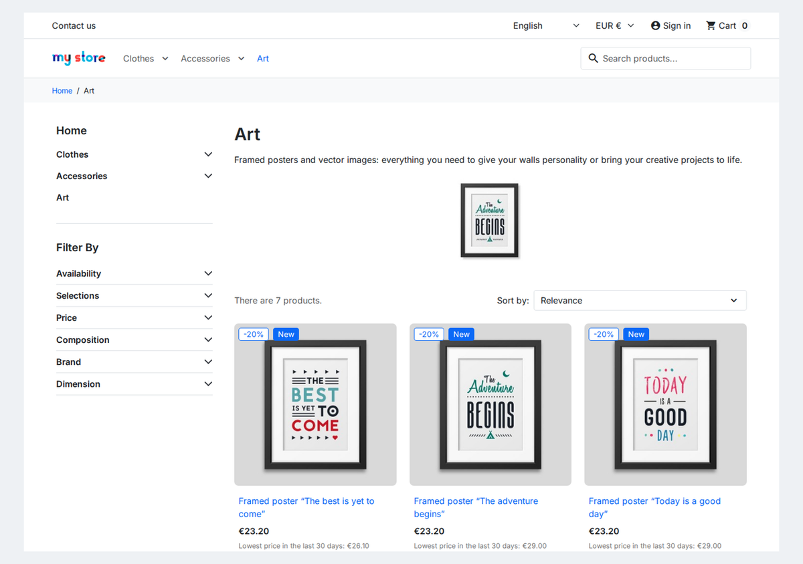This screenshot has width=803, height=564.
Task: Select Art in the sidebar category list
Action: tap(63, 198)
